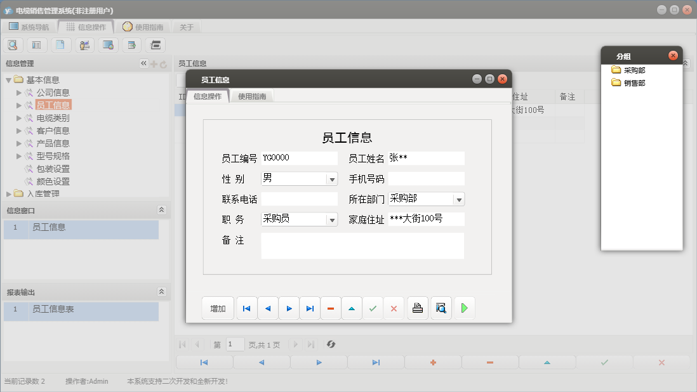697x392 pixels.
Task: Open the 性别 gender dropdown
Action: 332,178
